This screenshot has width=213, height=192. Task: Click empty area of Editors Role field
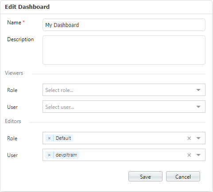coord(129,138)
